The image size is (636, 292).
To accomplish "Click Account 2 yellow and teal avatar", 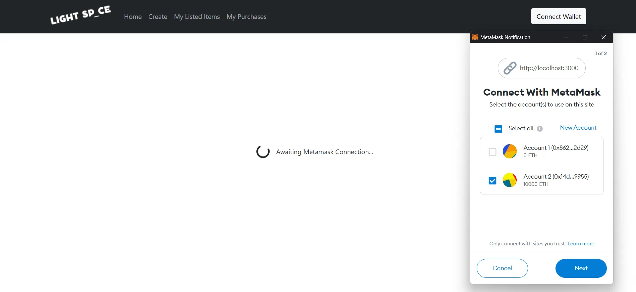I will [510, 180].
